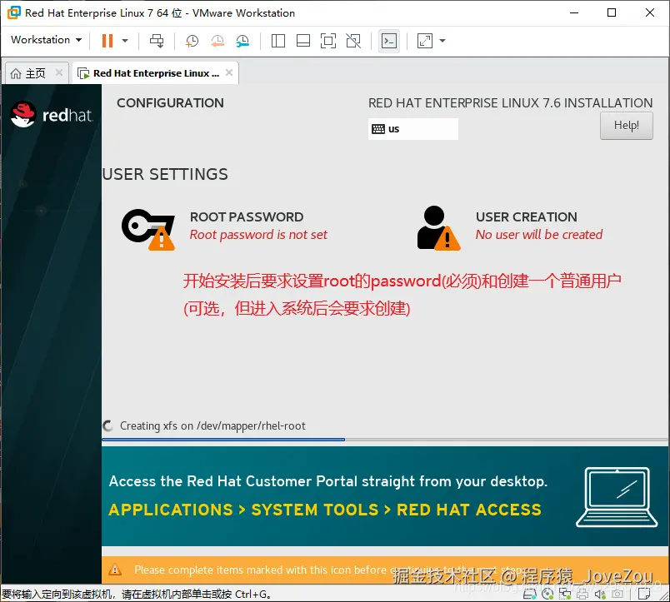Click the 'Creating xfs on /dev/mapper/rhel-root' status
Screen dimensions: 670x602
[x=212, y=425]
